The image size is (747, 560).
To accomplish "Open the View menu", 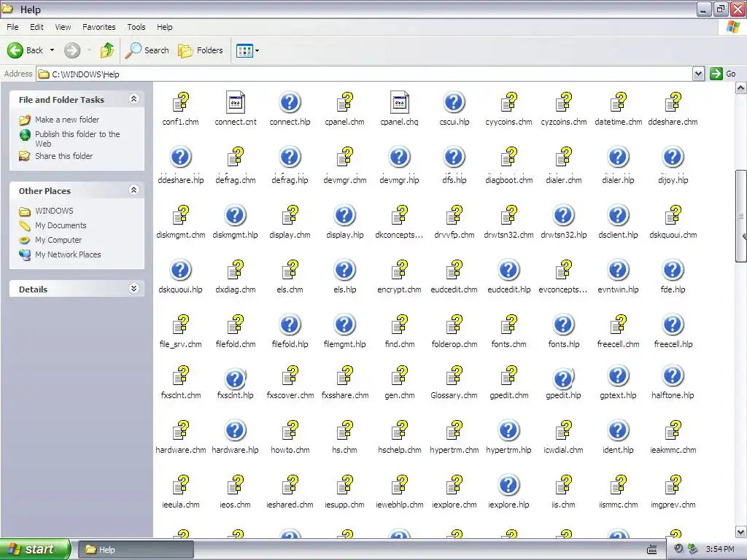I will [63, 27].
